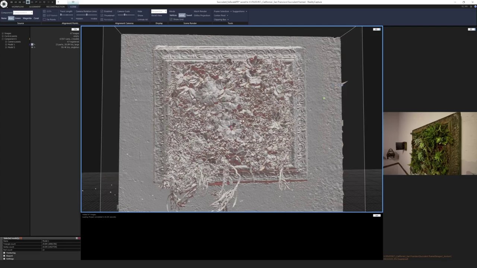Click the 1Ds view label in the left panel

(75, 29)
